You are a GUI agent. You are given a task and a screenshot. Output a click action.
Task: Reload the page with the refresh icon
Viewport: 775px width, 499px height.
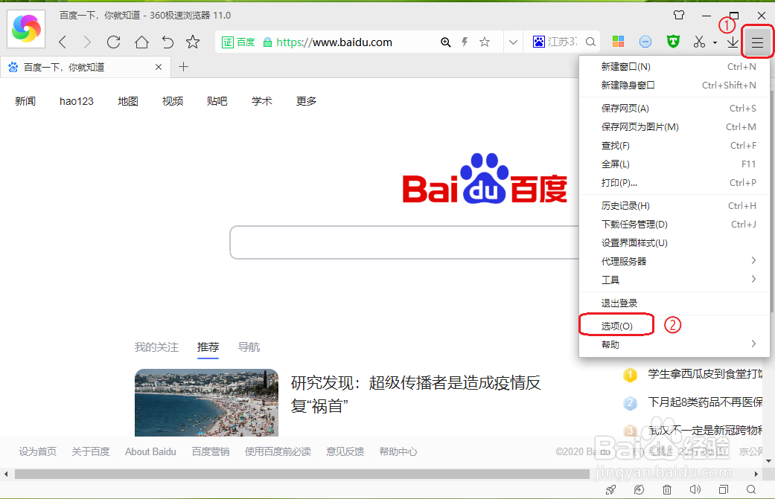[x=114, y=42]
